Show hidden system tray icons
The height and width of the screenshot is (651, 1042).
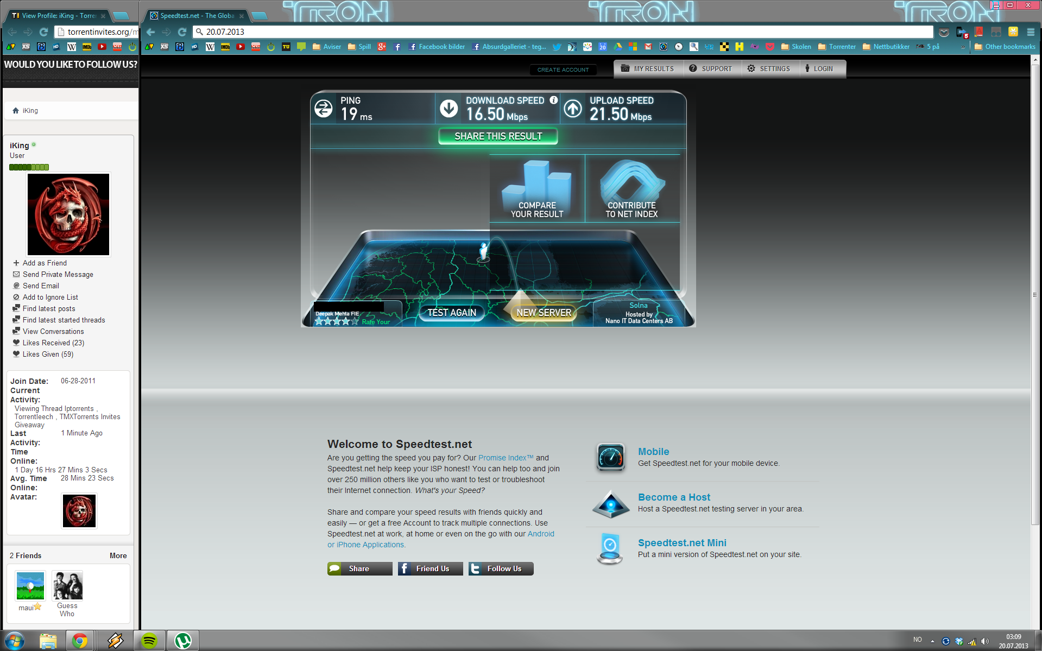[932, 641]
